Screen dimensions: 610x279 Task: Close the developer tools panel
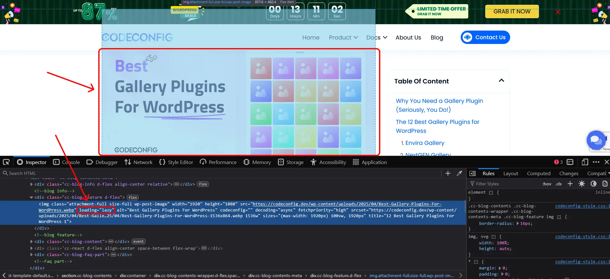pyautogui.click(x=607, y=162)
